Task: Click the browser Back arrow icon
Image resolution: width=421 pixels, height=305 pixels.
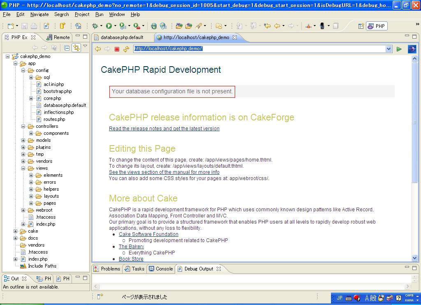Action: coord(98,49)
